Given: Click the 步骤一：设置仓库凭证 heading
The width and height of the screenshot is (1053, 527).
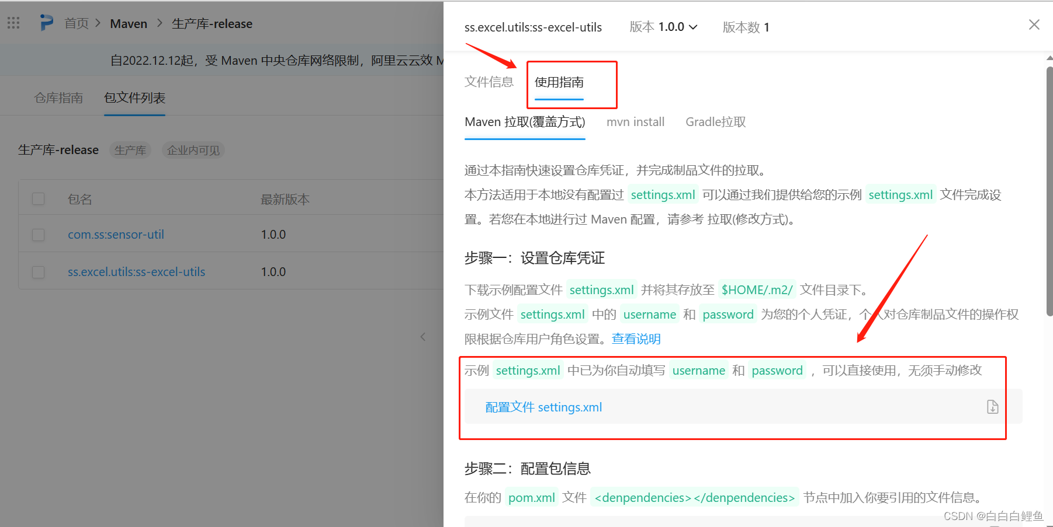Looking at the screenshot, I should [534, 258].
